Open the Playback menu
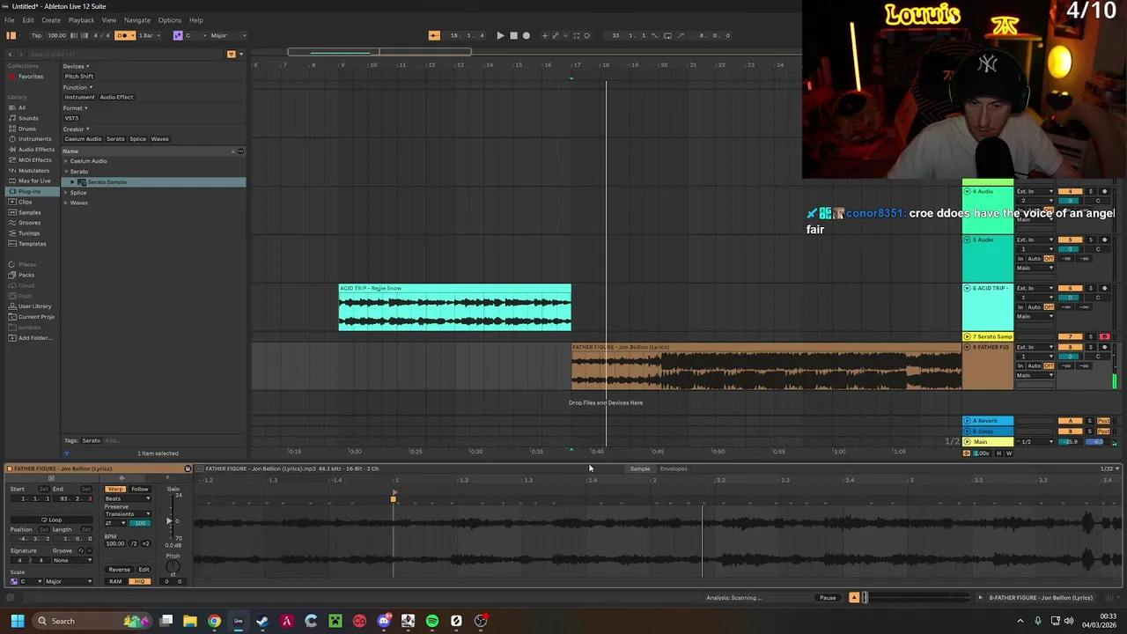The image size is (1127, 634). 81,20
